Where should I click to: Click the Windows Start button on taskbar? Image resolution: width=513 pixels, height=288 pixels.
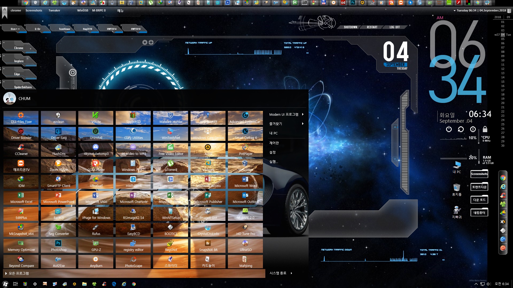click(x=5, y=284)
